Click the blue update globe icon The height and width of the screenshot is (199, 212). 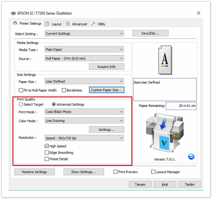(191, 156)
